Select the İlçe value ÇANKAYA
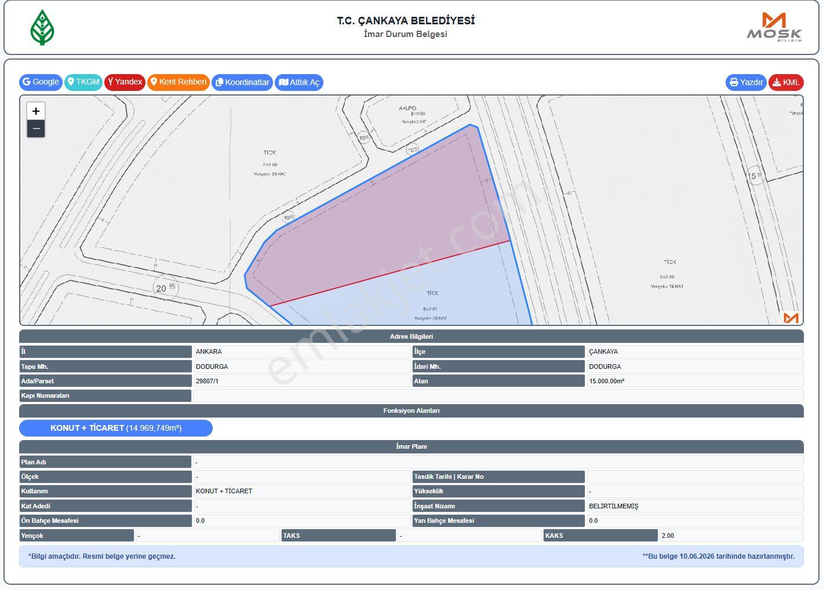823x590 pixels. pos(603,351)
